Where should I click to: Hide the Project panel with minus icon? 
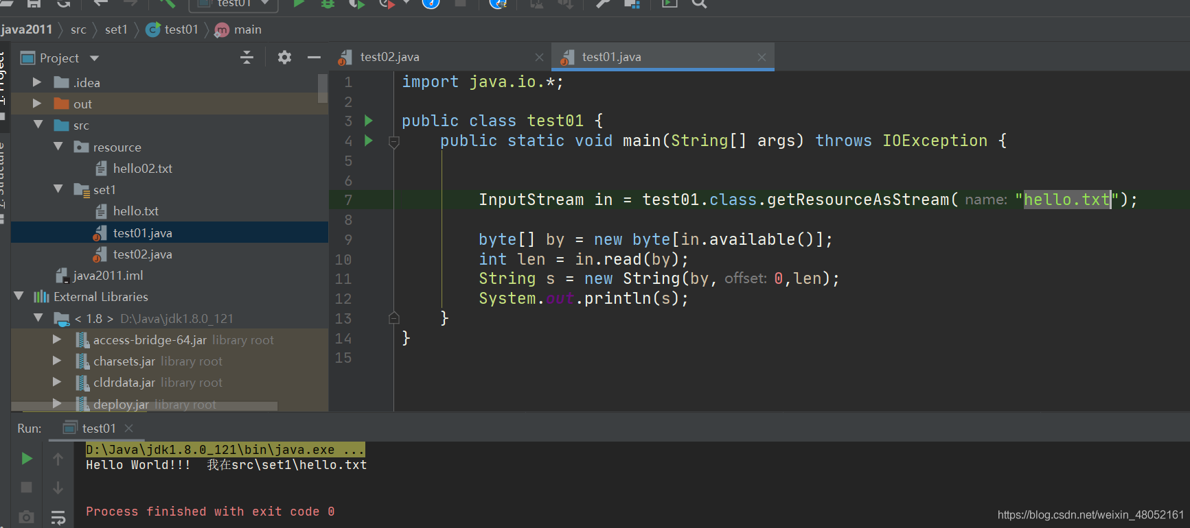click(x=314, y=58)
